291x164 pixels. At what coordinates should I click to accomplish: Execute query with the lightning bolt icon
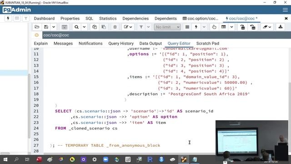click(196, 27)
